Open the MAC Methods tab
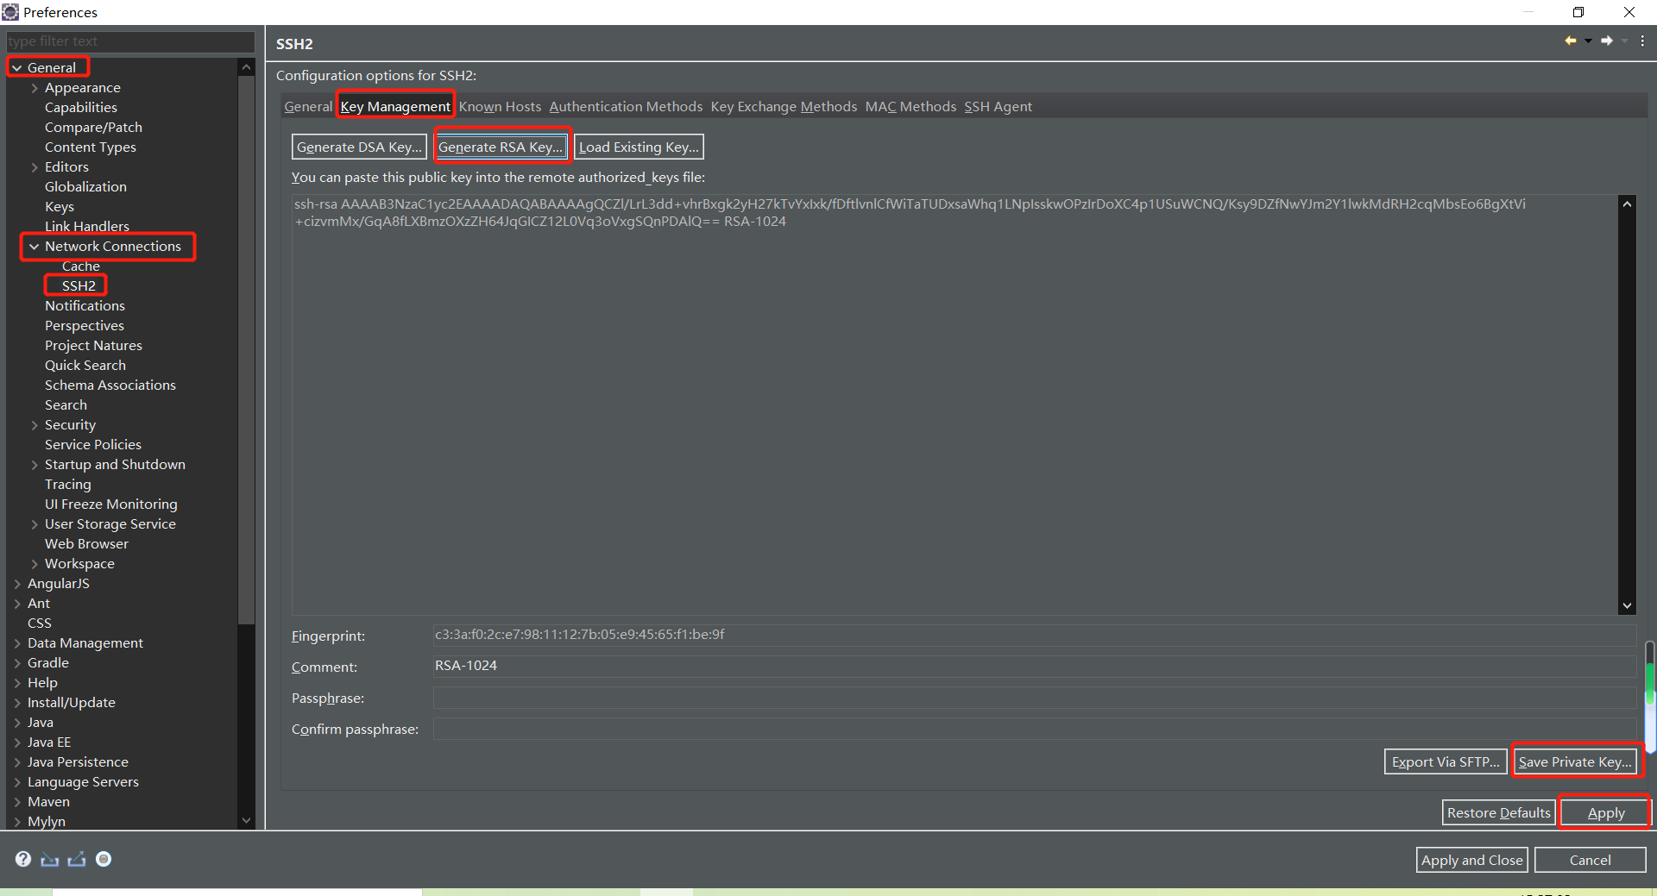This screenshot has width=1657, height=896. tap(910, 106)
